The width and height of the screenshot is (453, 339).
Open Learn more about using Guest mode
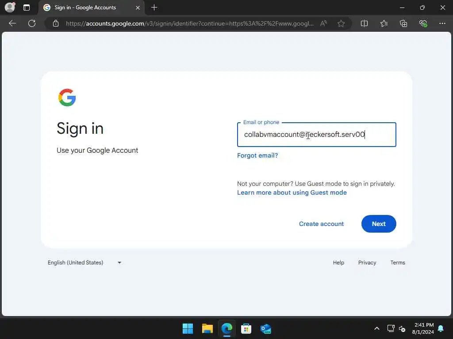coord(292,192)
